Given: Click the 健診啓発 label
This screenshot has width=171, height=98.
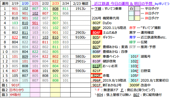Looking at the screenshot, I should pyautogui.click(x=109, y=61).
